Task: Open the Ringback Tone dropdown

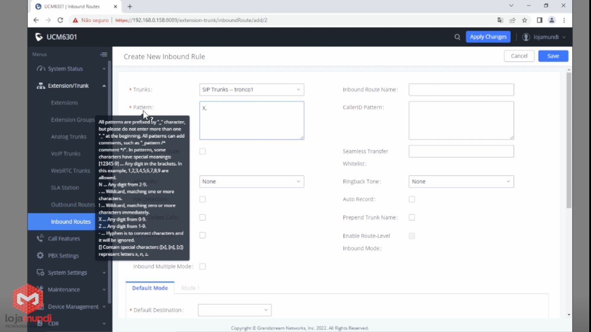Action: point(461,182)
